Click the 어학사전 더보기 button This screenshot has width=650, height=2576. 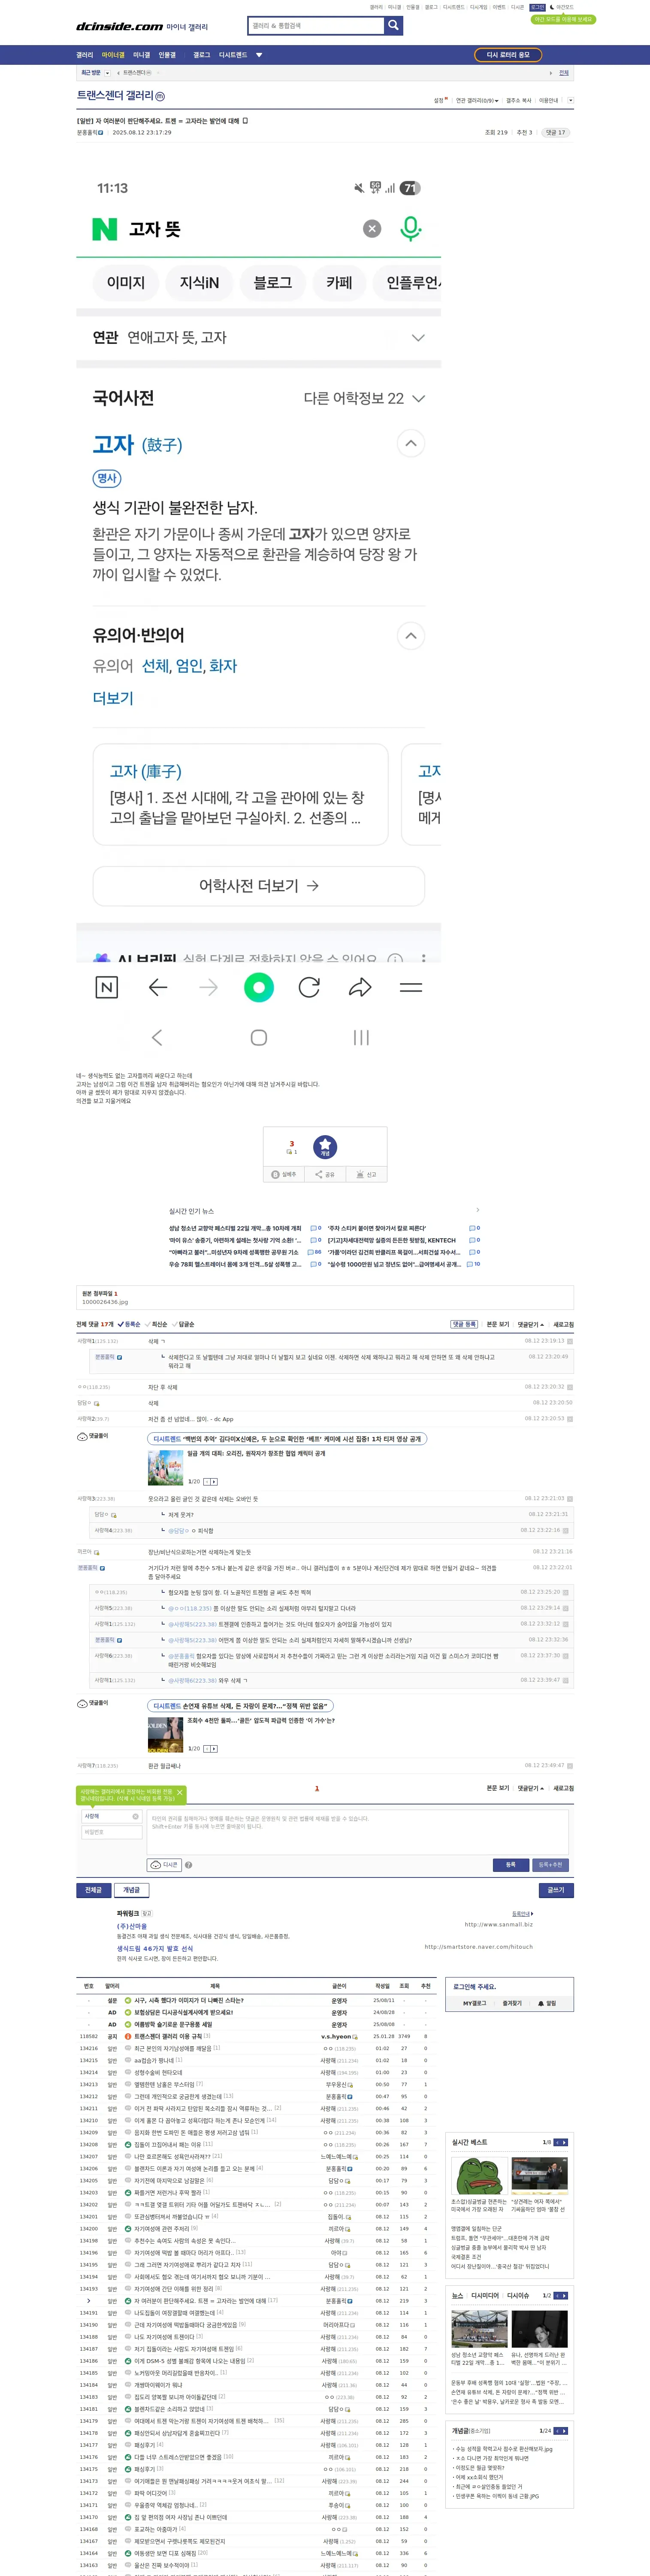coord(259,886)
